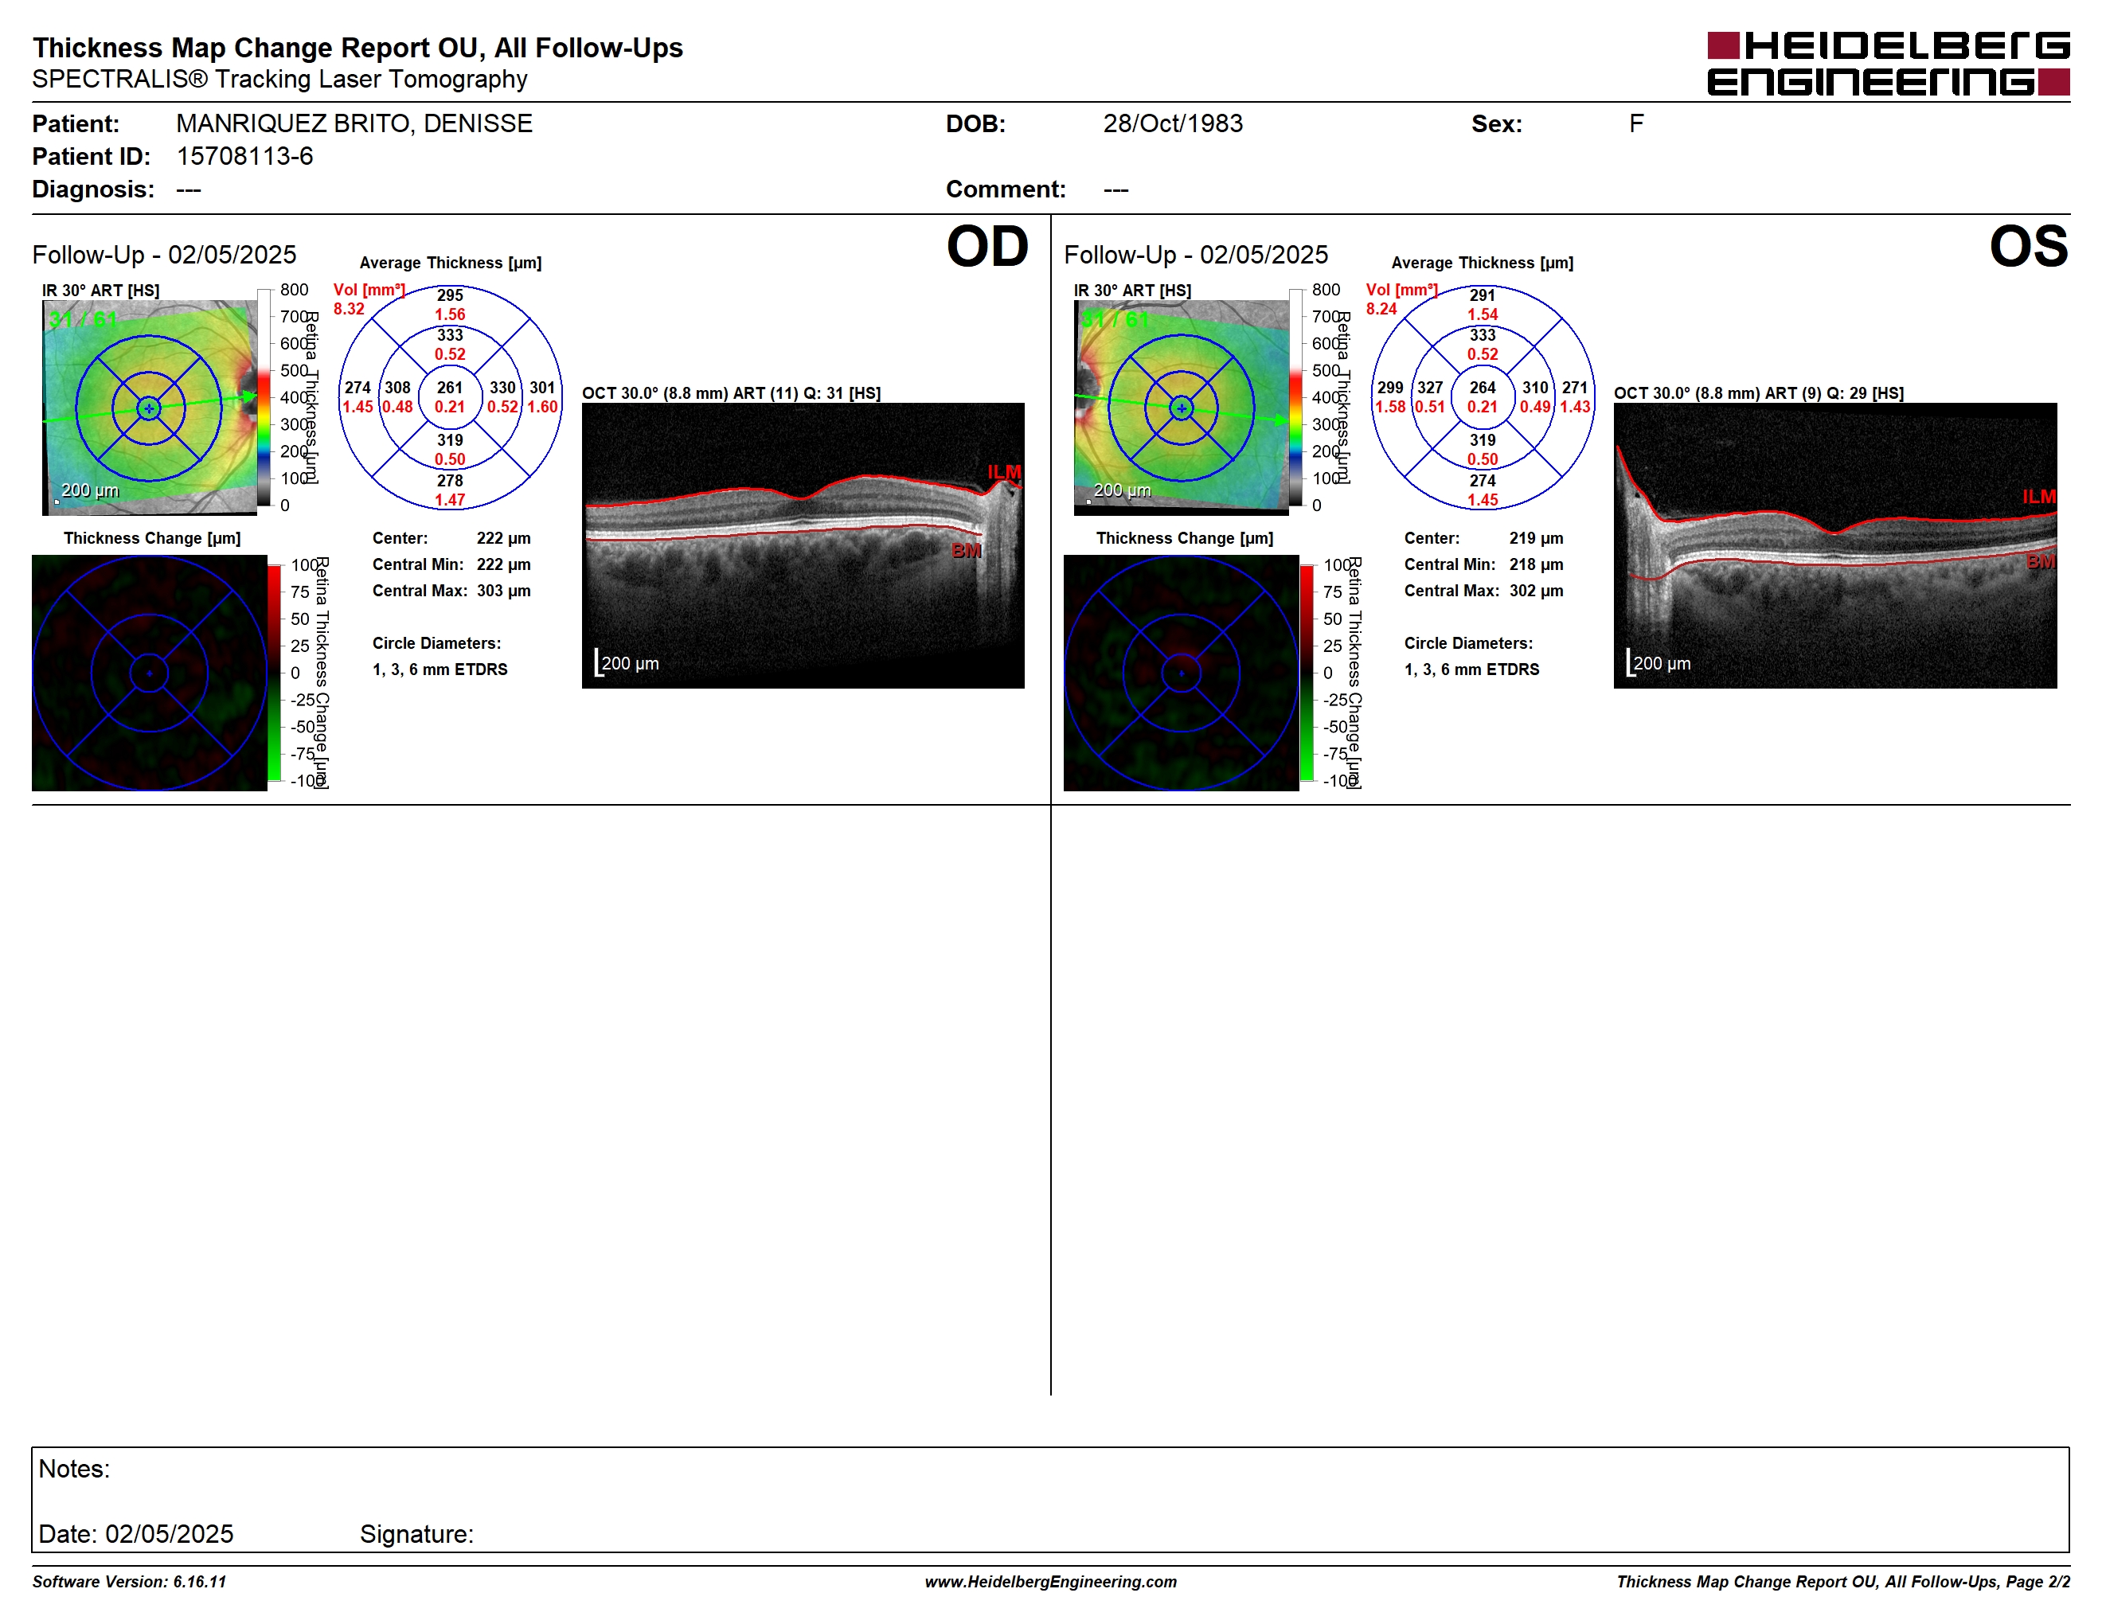
Task: Click the OS outer superior thickness 291
Action: point(1483,295)
